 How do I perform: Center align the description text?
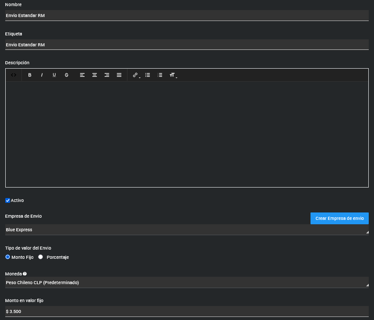click(95, 75)
